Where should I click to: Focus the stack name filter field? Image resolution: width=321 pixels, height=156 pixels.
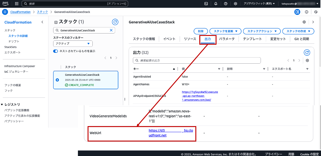(84, 30)
